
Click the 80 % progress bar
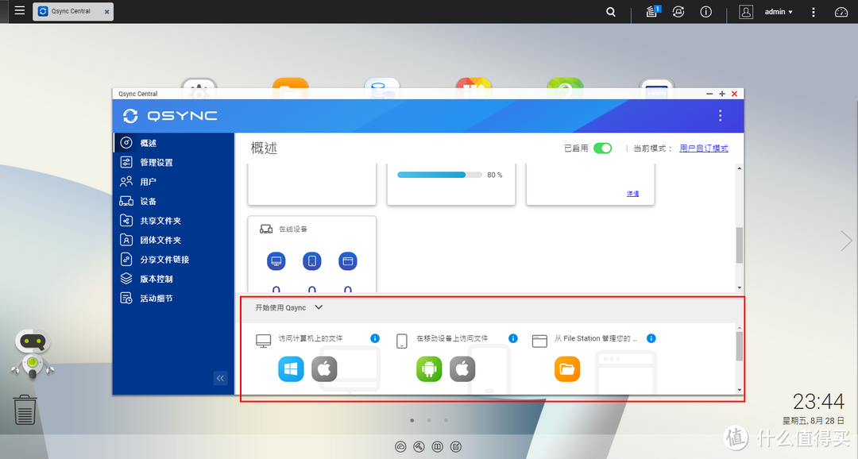[x=440, y=175]
